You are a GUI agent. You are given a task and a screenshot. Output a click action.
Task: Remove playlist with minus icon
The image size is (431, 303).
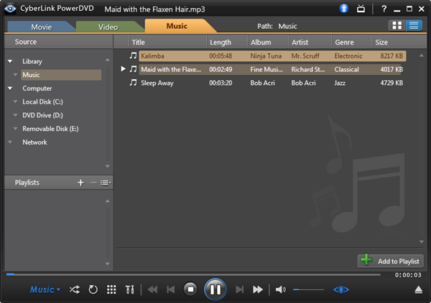tap(93, 182)
